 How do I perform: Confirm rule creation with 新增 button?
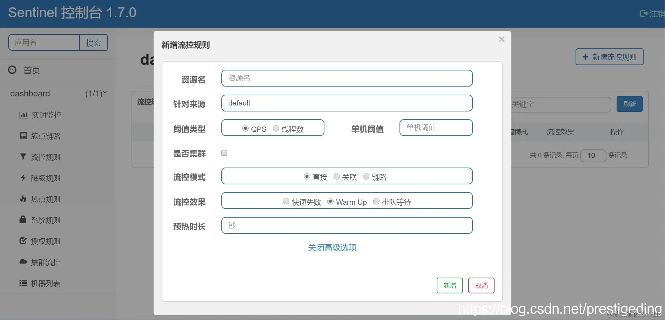point(449,285)
